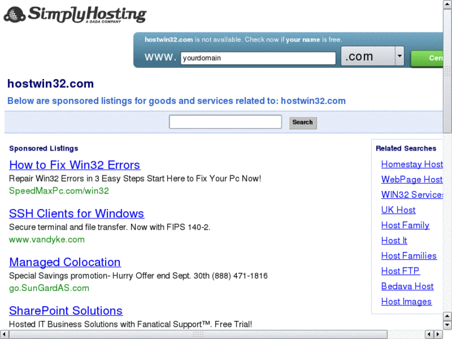Click the sponsored listings search input box

click(226, 122)
